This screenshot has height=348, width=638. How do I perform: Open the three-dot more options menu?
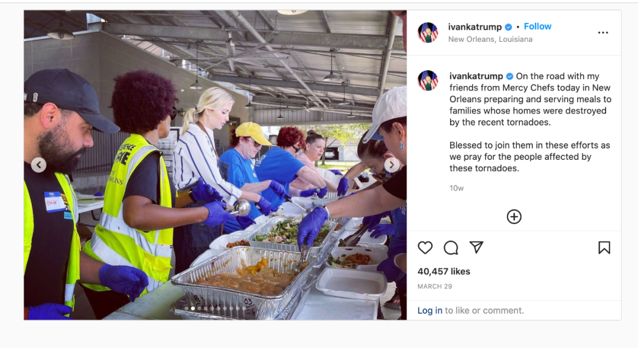[x=603, y=32]
